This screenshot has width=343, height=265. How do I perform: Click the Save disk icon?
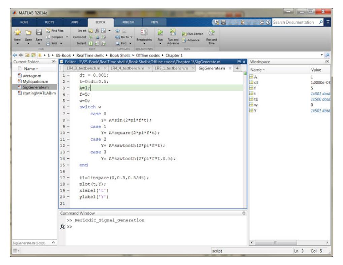tap(39, 32)
